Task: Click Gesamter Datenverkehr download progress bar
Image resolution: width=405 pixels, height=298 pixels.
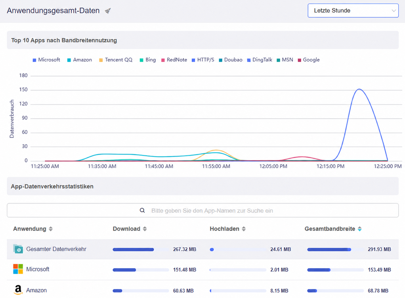Action: tap(141, 249)
